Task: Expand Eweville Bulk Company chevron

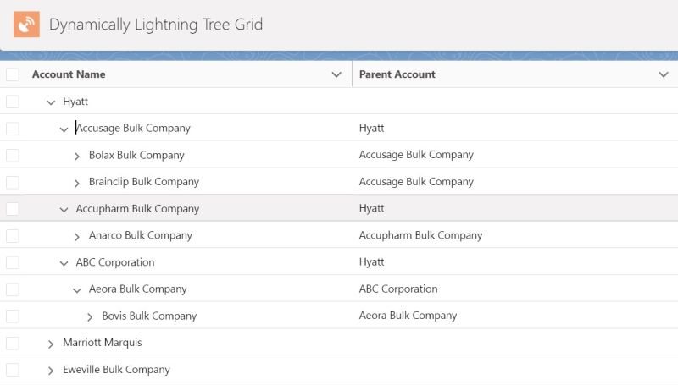Action: click(51, 371)
